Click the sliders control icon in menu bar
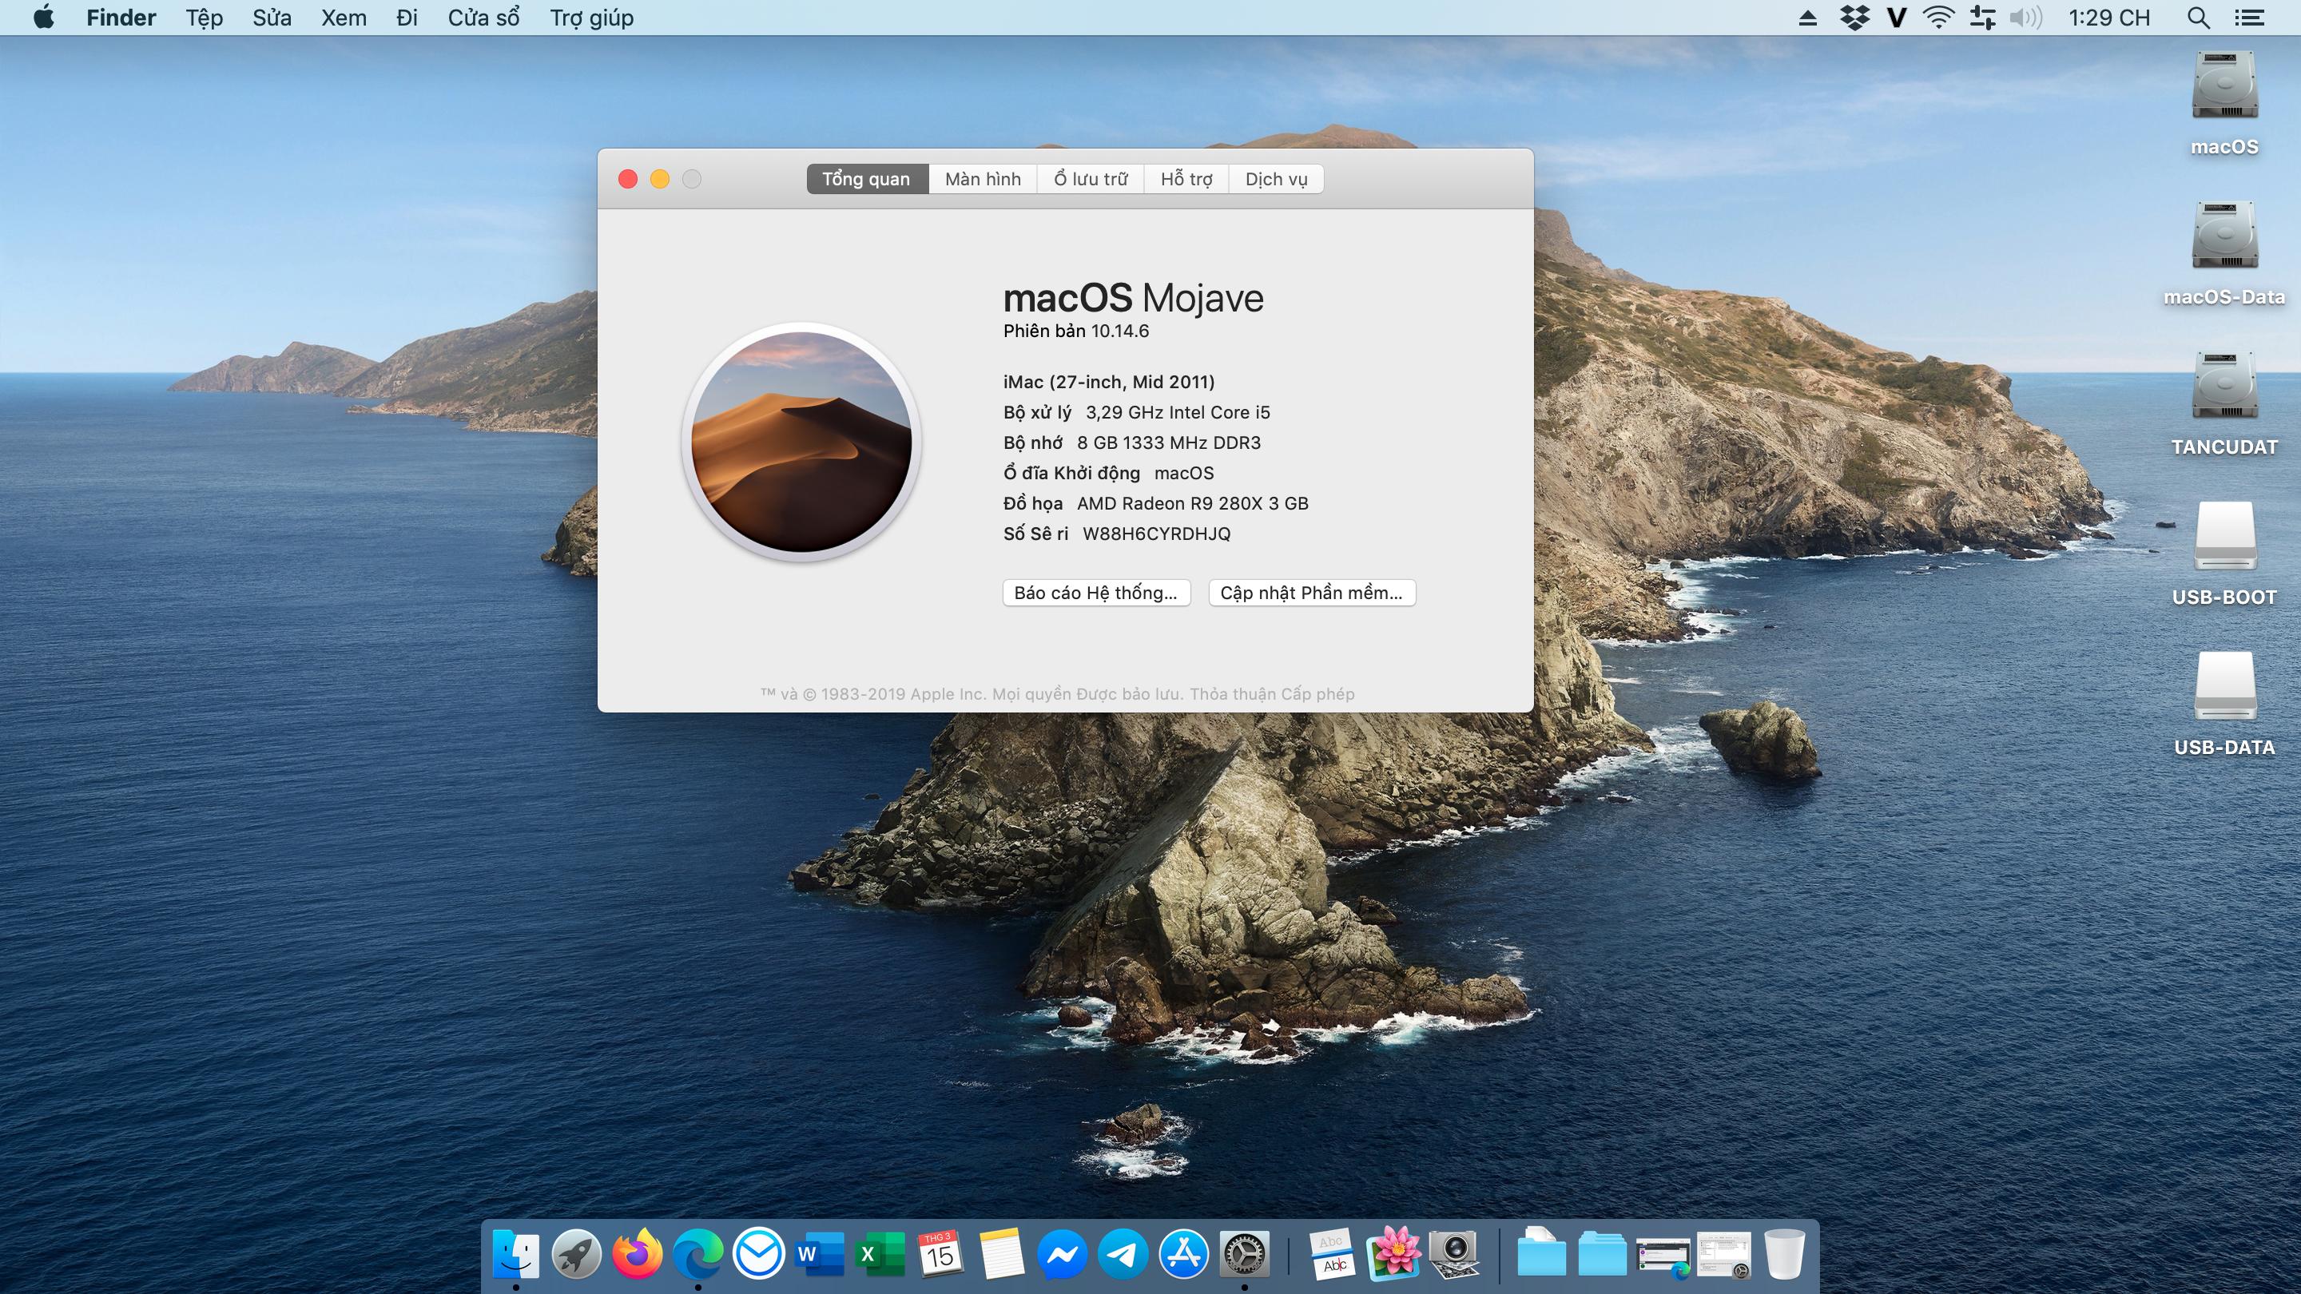 (x=1982, y=18)
